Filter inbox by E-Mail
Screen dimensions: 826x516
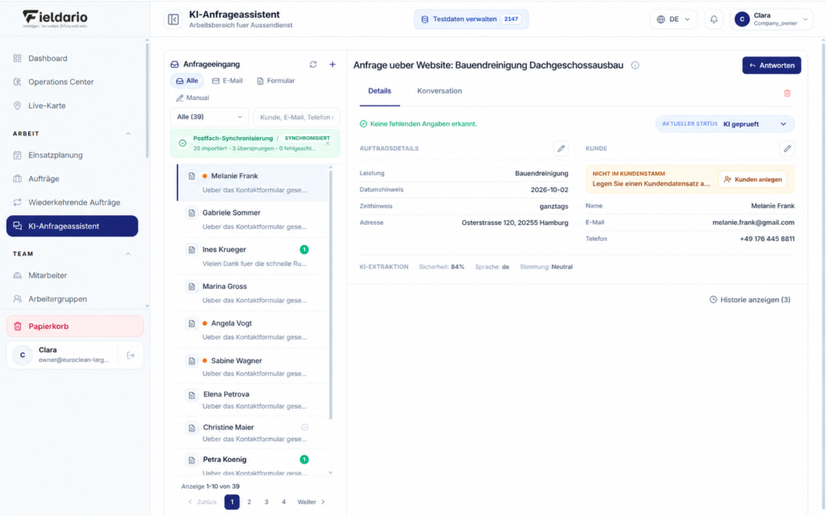(227, 81)
